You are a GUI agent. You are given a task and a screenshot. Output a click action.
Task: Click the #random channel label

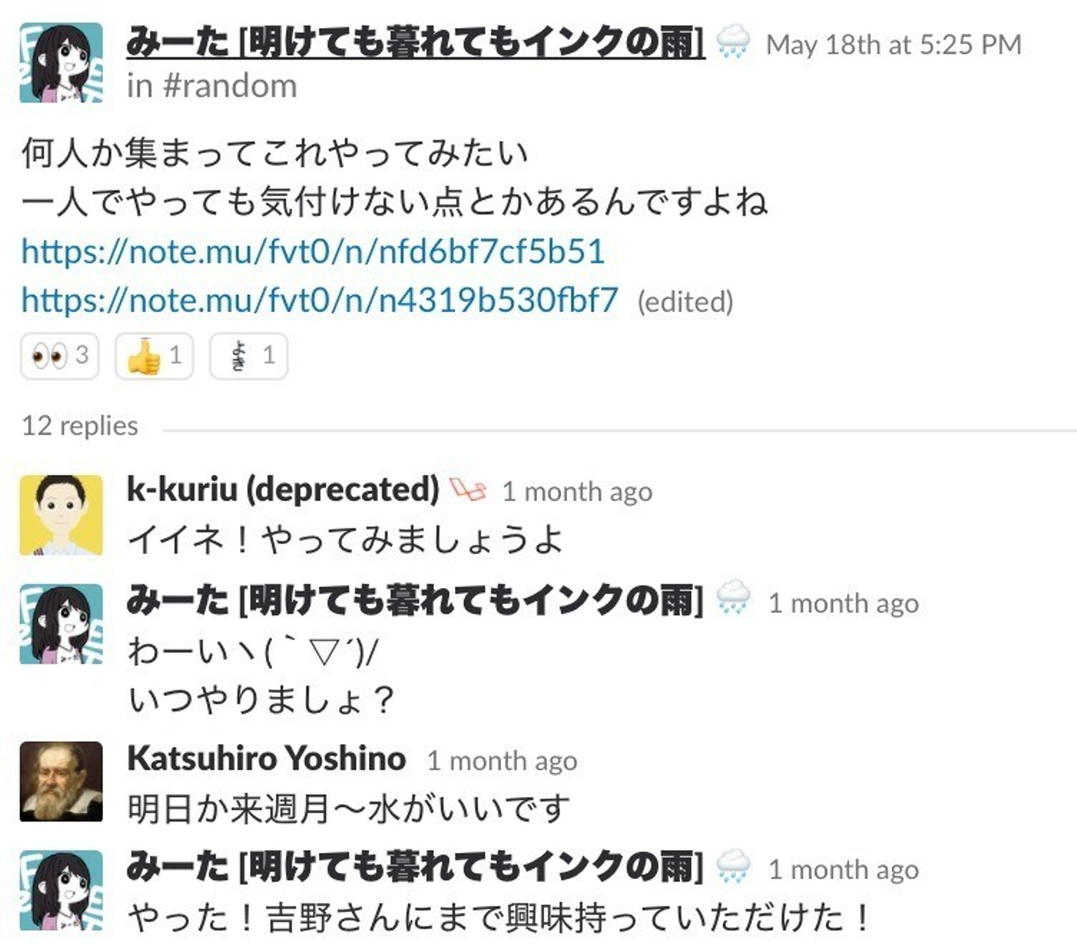click(x=230, y=86)
